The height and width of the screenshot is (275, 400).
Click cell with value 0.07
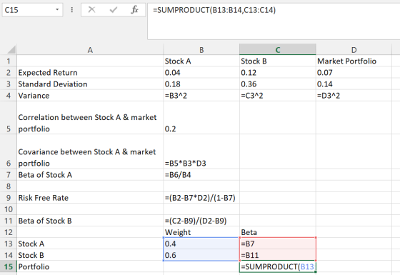(354, 72)
